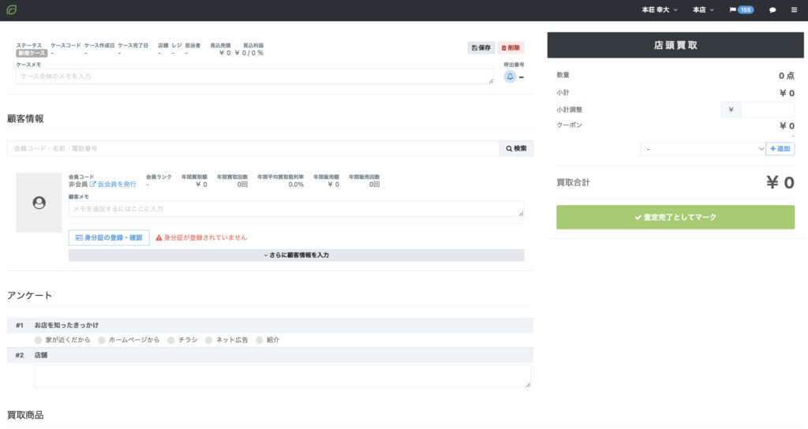Open the 本店 store menu
The height and width of the screenshot is (429, 808).
tap(703, 10)
